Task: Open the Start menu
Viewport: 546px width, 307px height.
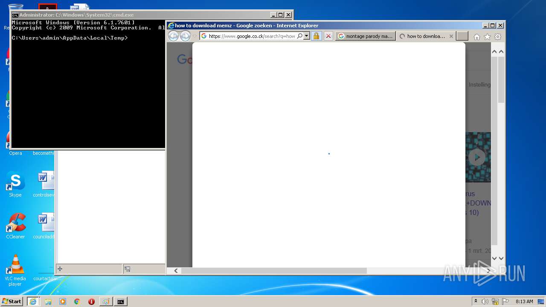Action: point(12,301)
